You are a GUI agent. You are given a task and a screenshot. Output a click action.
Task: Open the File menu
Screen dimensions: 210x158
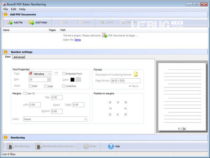6,9
